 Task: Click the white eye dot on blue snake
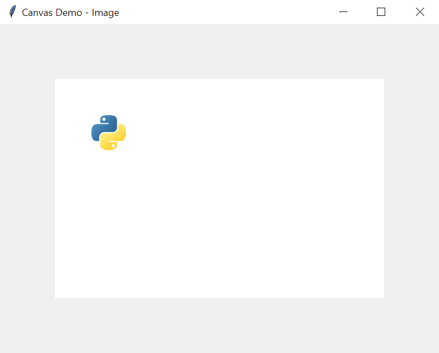pyautogui.click(x=104, y=119)
